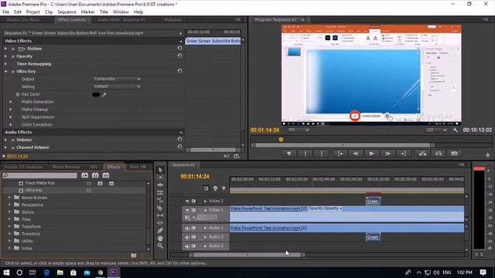Expand Spill Suppression settings
The image size is (495, 278).
(x=11, y=117)
